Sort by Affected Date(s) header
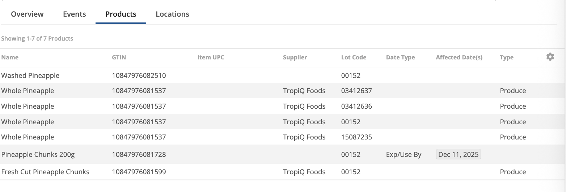 pos(459,57)
